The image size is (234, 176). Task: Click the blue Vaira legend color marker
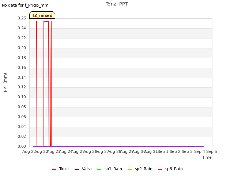click(76, 169)
